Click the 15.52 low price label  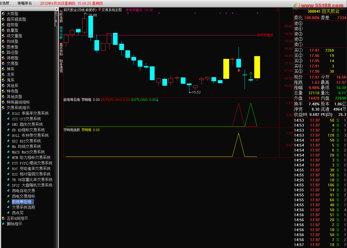tap(196, 92)
